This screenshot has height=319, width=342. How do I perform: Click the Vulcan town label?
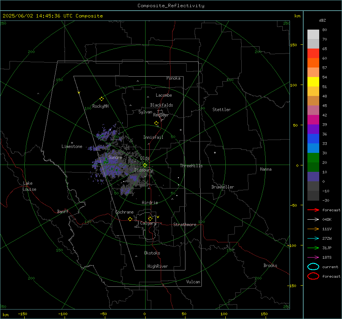[193, 282]
